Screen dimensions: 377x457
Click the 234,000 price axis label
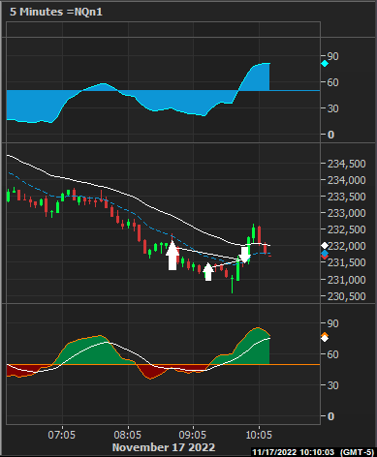point(347,180)
